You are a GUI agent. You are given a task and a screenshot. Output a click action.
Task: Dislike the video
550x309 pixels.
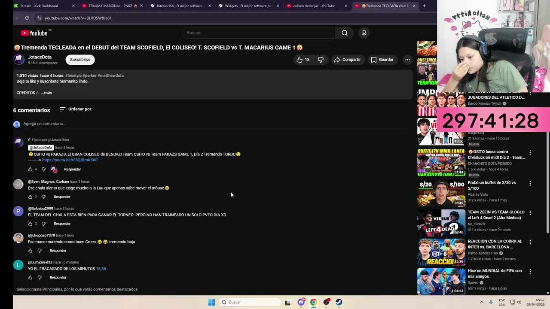[321, 60]
